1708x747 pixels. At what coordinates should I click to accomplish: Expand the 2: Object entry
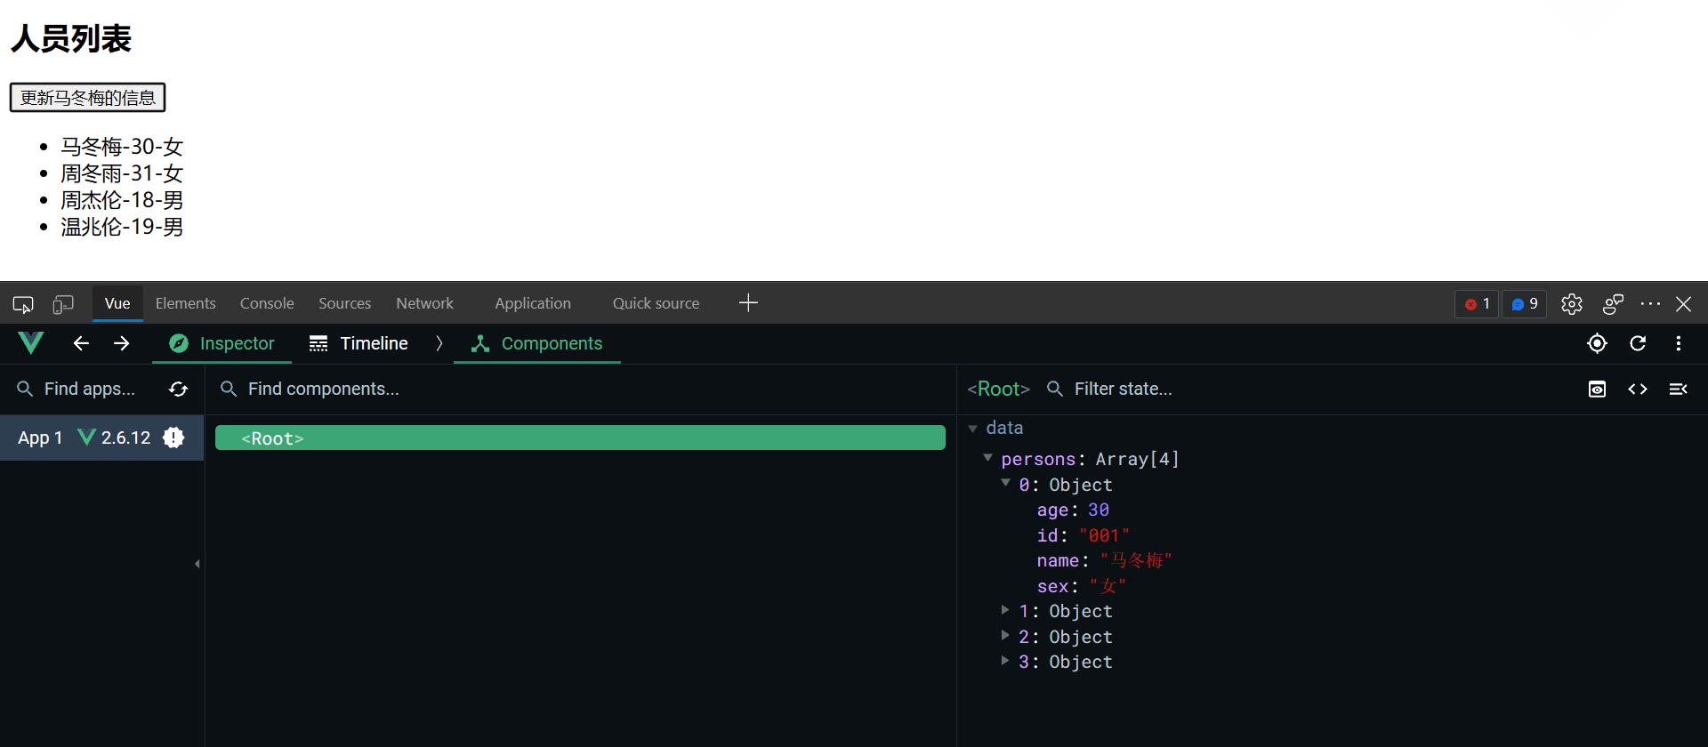point(1005,635)
